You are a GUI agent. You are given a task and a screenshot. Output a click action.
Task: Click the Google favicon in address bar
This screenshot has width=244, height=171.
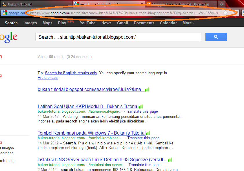5,13
